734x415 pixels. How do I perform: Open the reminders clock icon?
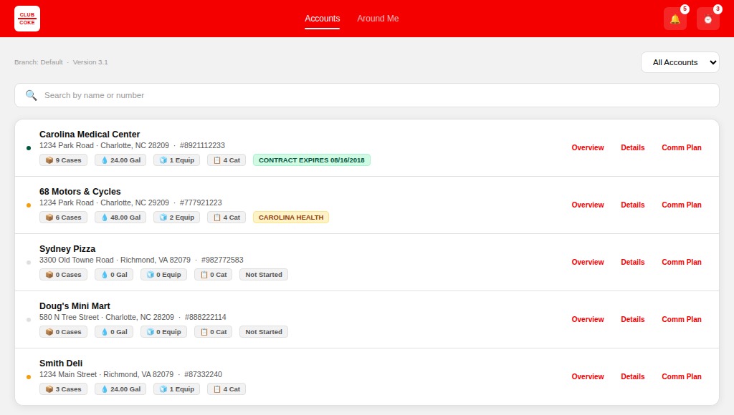[707, 19]
